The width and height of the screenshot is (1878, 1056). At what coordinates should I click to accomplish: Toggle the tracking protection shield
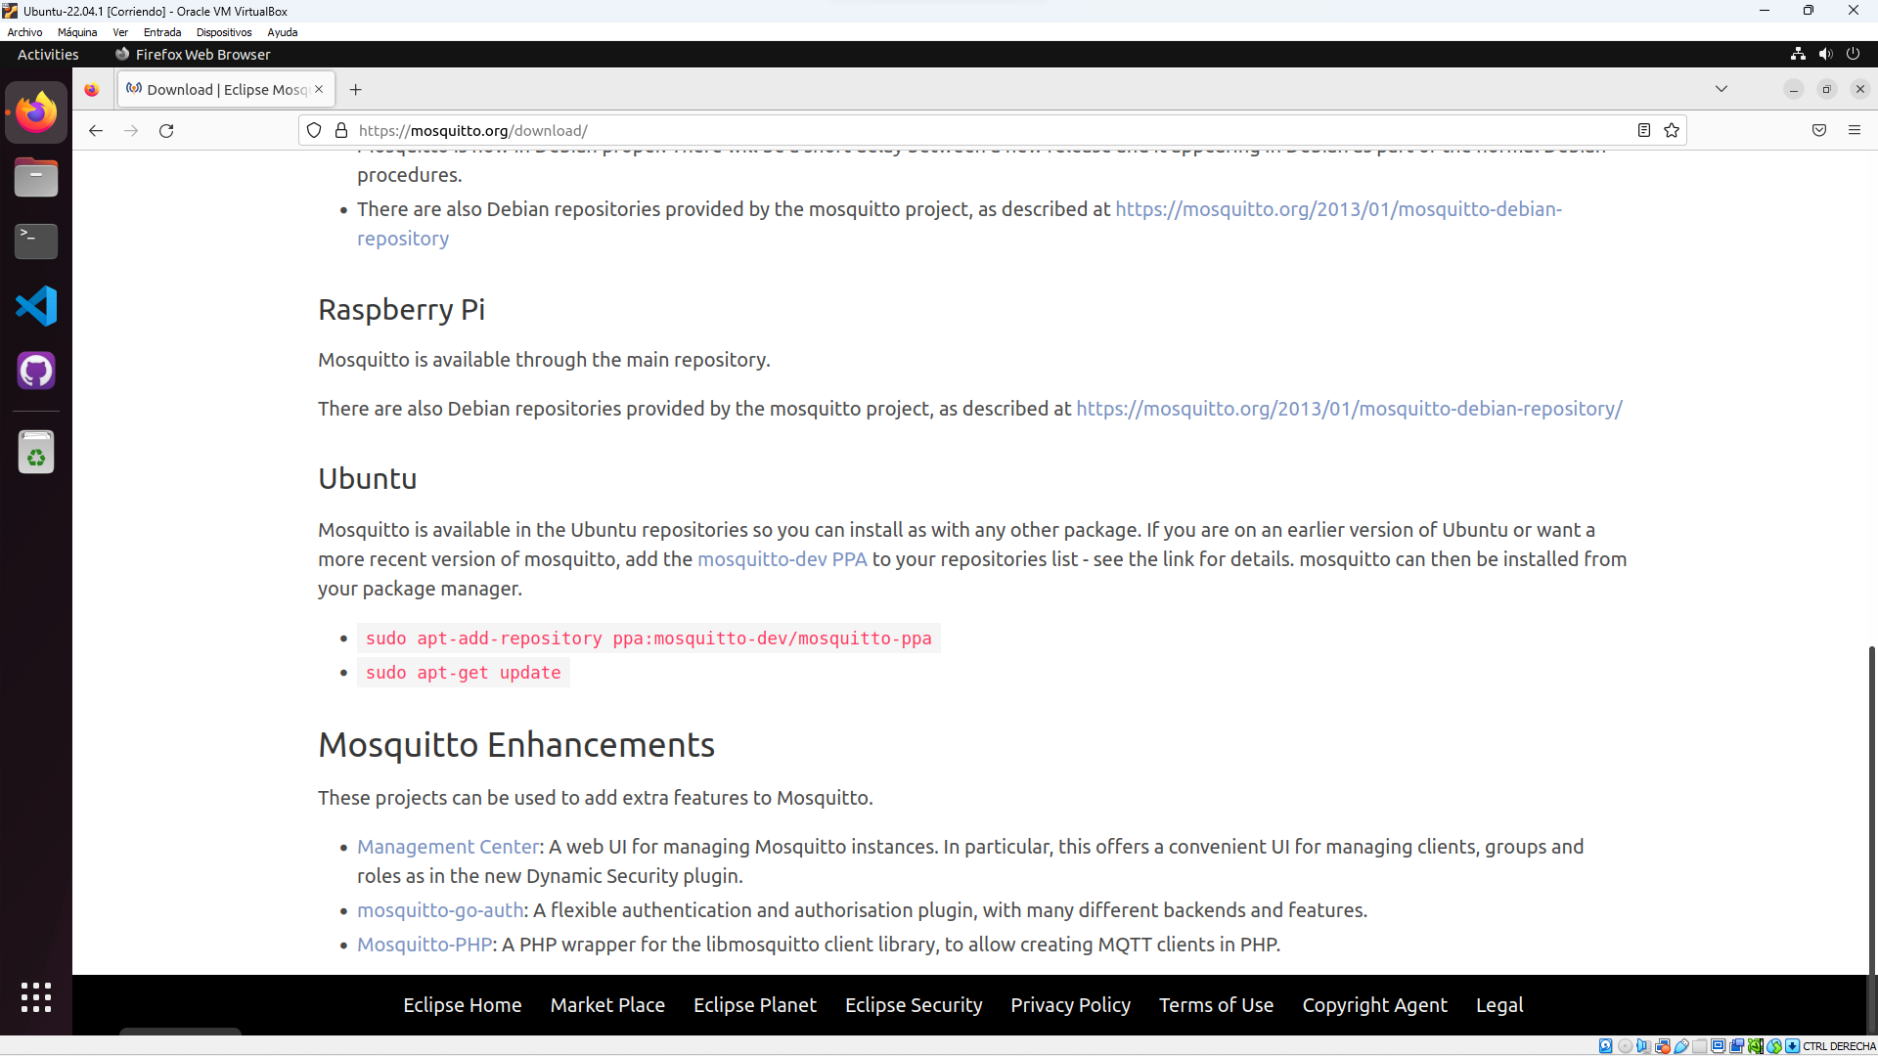314,130
